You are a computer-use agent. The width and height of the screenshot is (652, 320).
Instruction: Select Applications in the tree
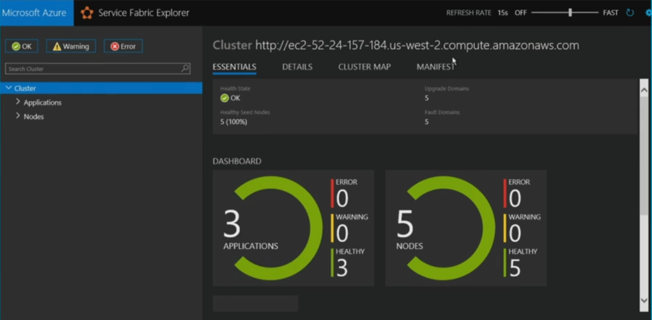pos(43,103)
